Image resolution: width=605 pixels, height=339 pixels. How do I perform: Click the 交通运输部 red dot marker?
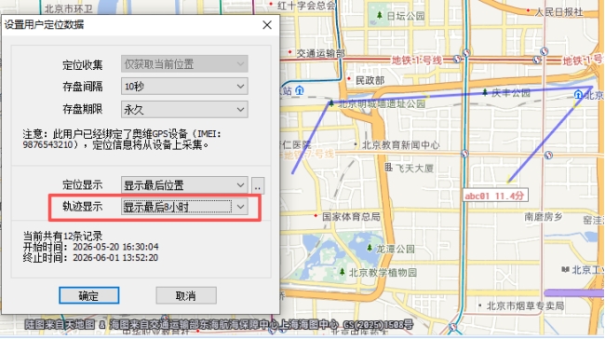(290, 52)
